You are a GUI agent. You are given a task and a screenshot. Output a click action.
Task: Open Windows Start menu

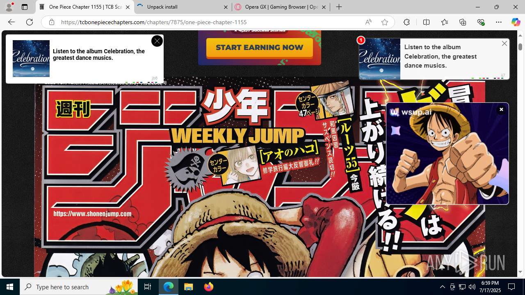10,287
